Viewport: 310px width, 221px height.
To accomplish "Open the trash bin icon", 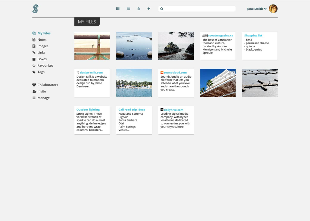I will 139,9.
